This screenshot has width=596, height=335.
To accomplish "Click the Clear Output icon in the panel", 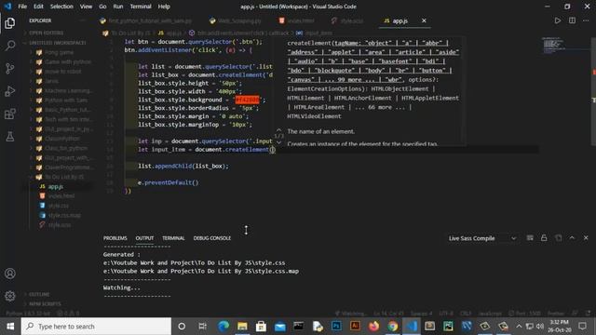I will coord(530,238).
